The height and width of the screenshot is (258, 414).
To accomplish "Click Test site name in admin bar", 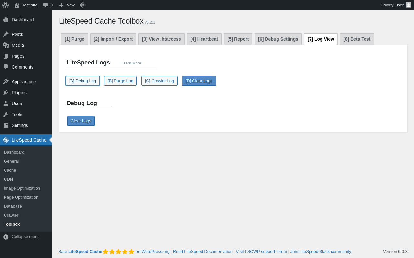I will [30, 5].
